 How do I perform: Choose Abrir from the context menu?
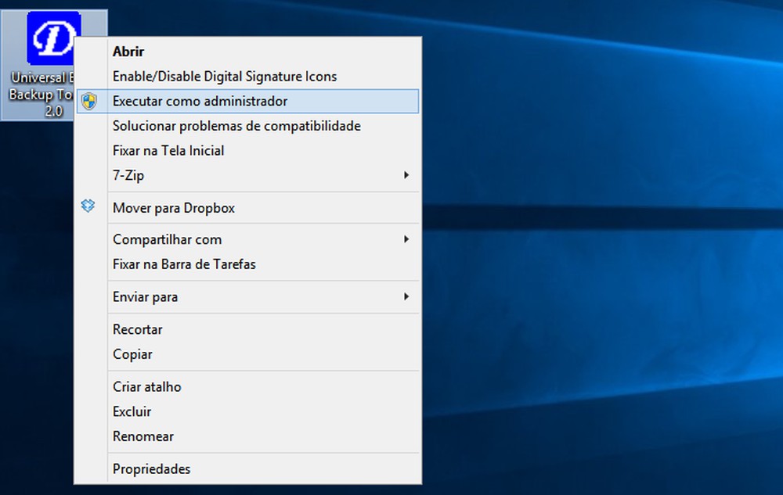[129, 51]
